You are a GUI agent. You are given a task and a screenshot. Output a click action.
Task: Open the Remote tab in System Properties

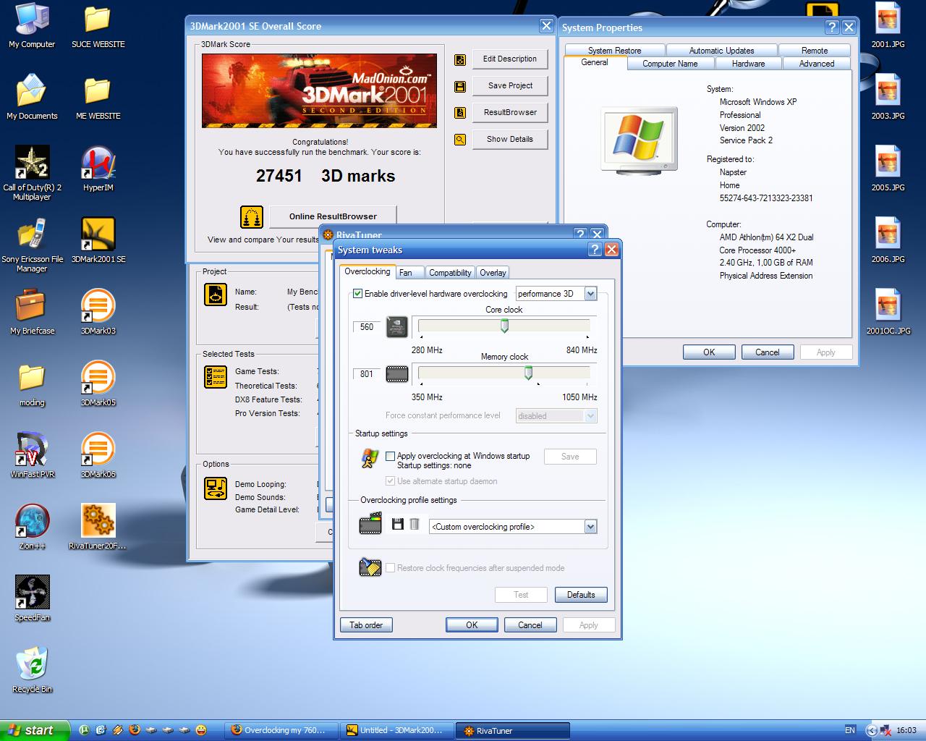(815, 51)
